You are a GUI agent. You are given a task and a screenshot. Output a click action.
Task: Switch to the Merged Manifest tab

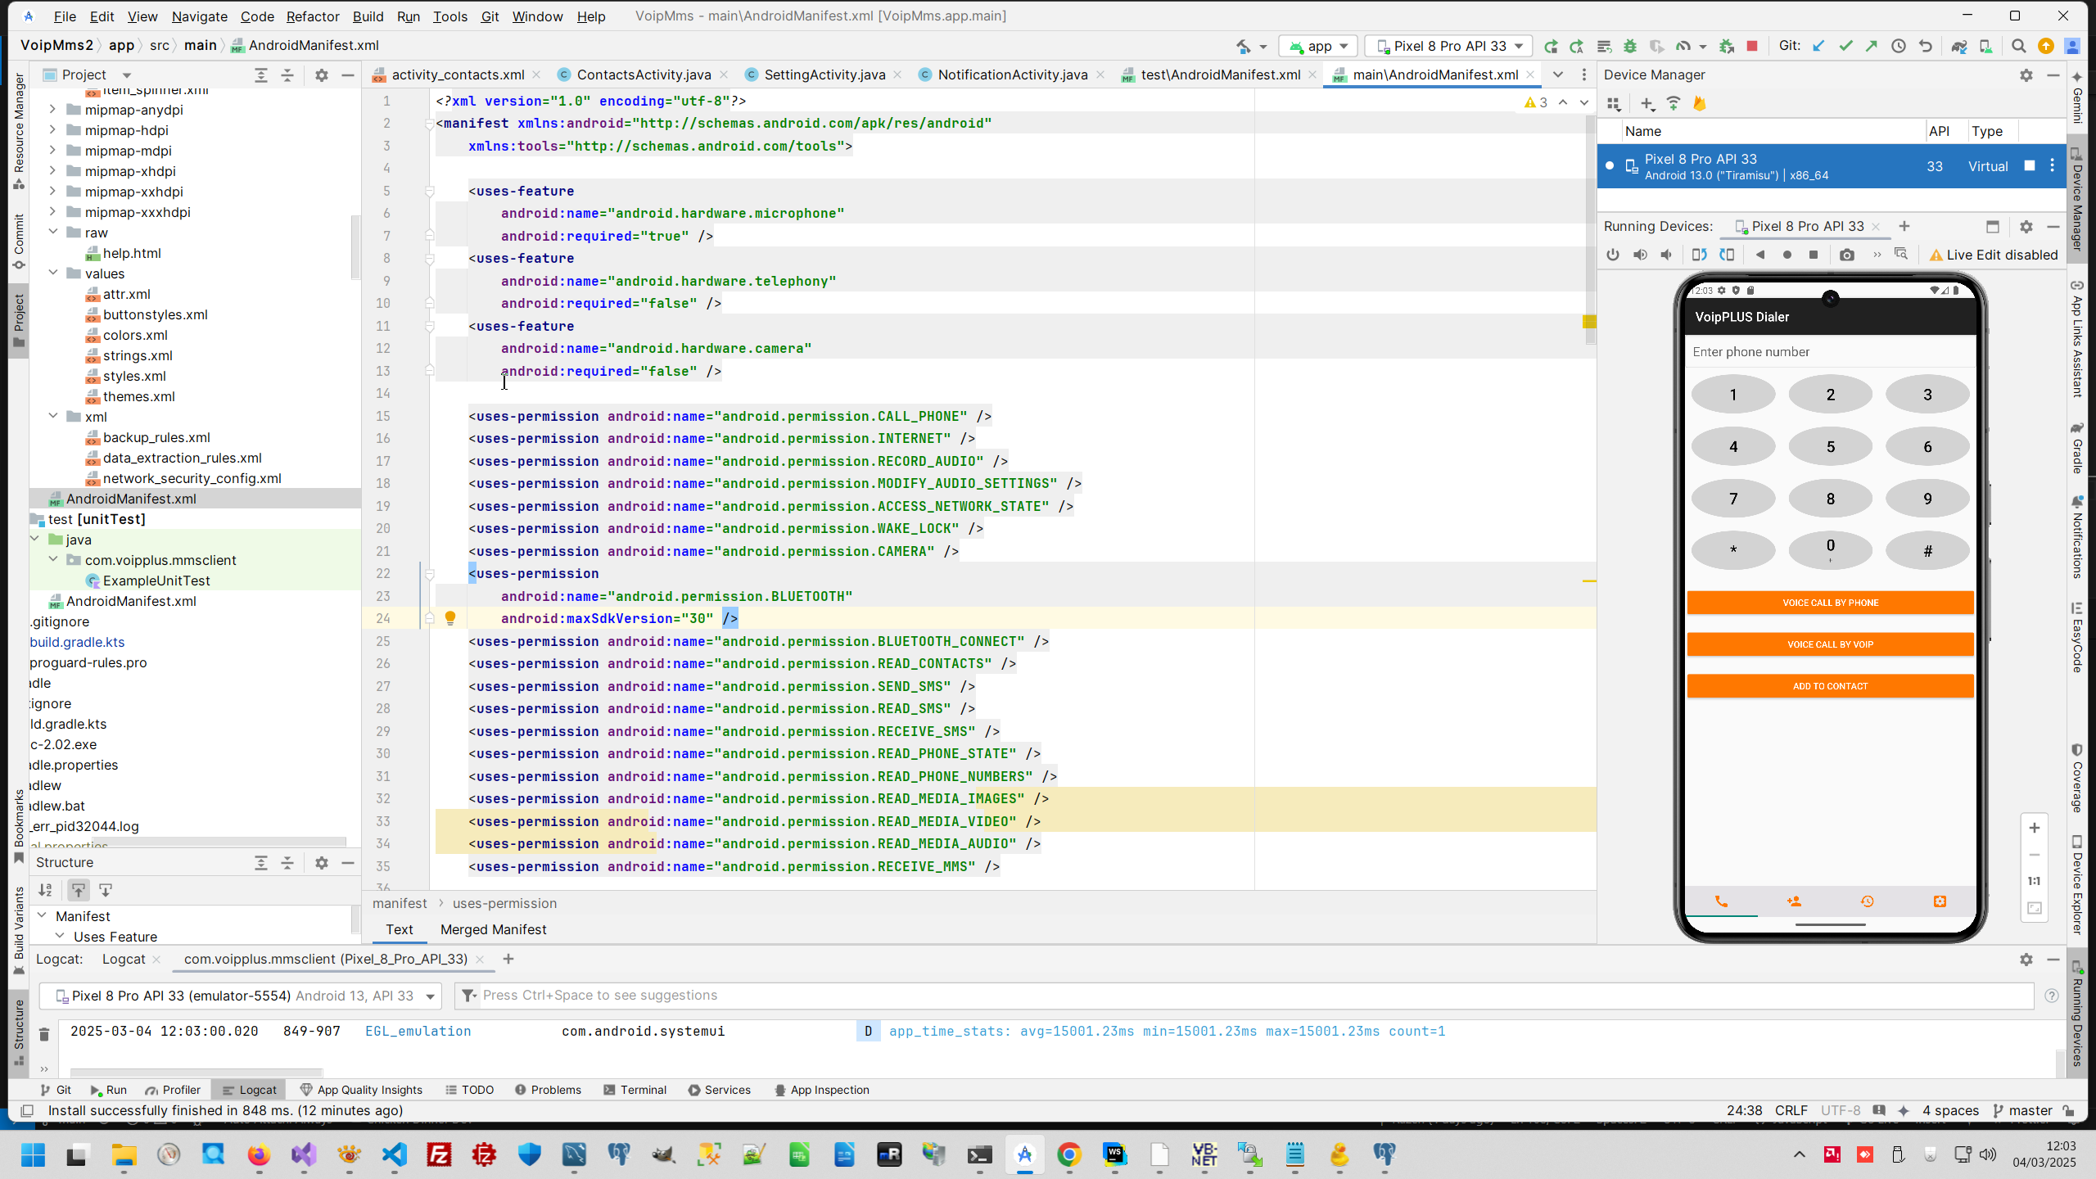[493, 929]
